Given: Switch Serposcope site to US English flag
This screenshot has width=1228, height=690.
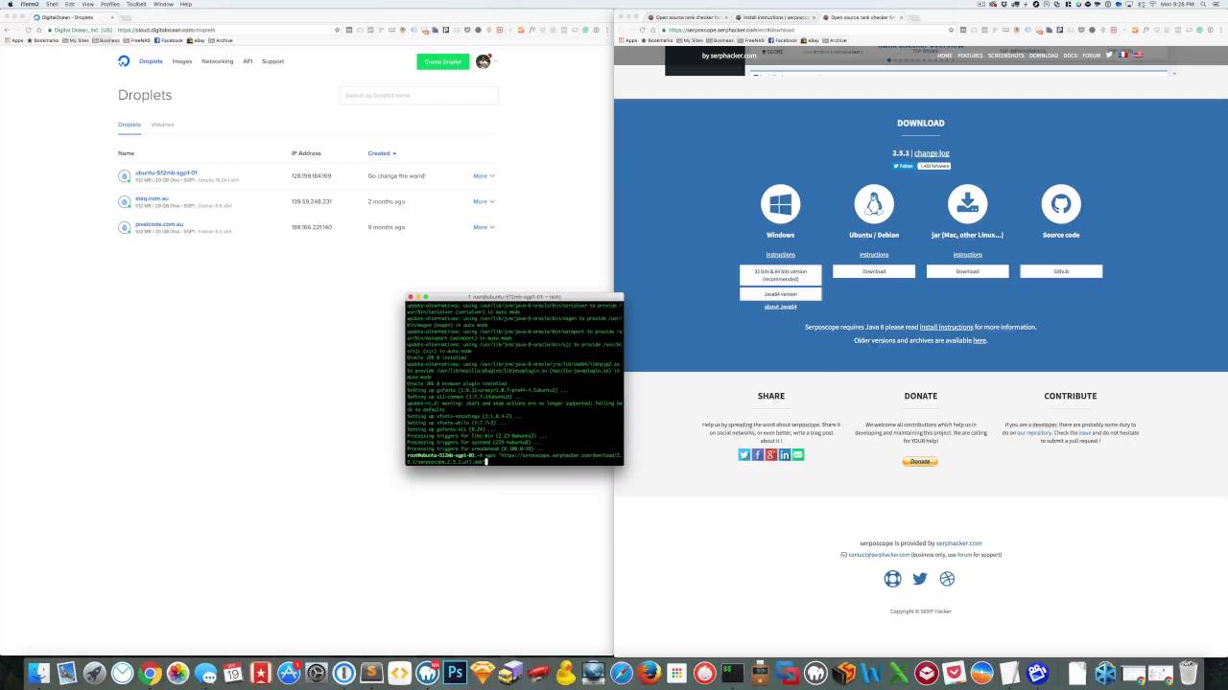Looking at the screenshot, I should [x=1138, y=55].
